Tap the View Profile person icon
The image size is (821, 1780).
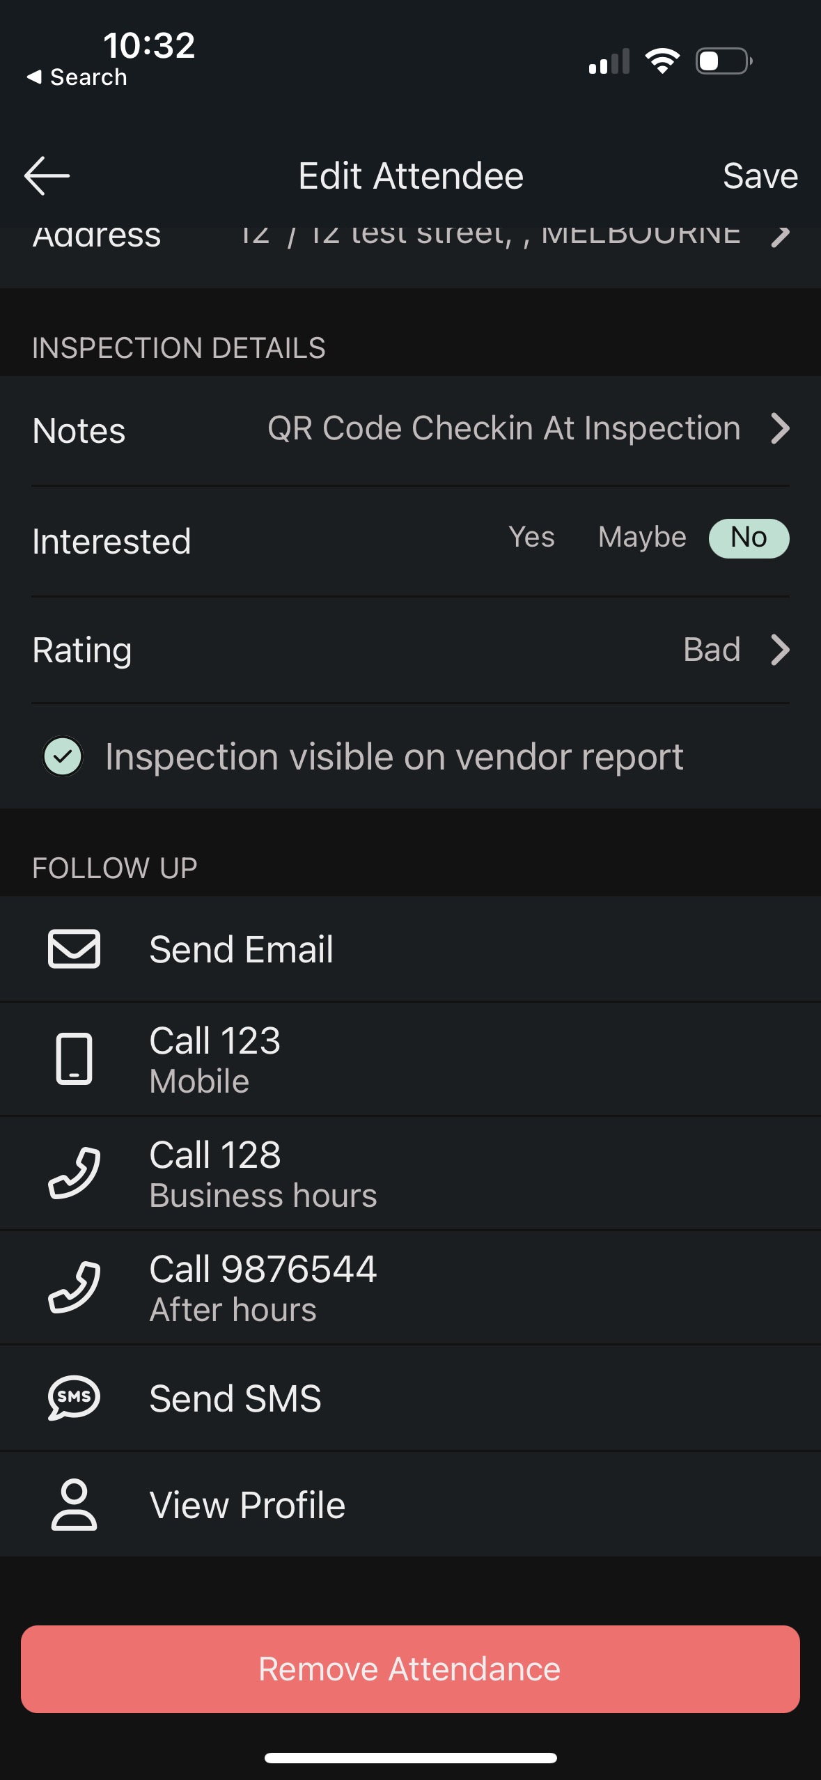(74, 1504)
